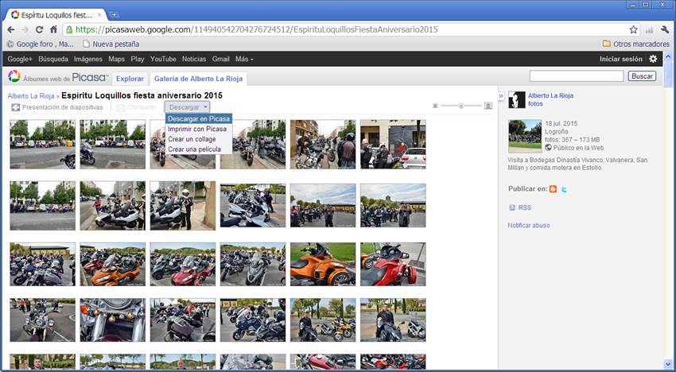
Task: Open Alberto La Rioja profile picture
Action: (x=516, y=99)
